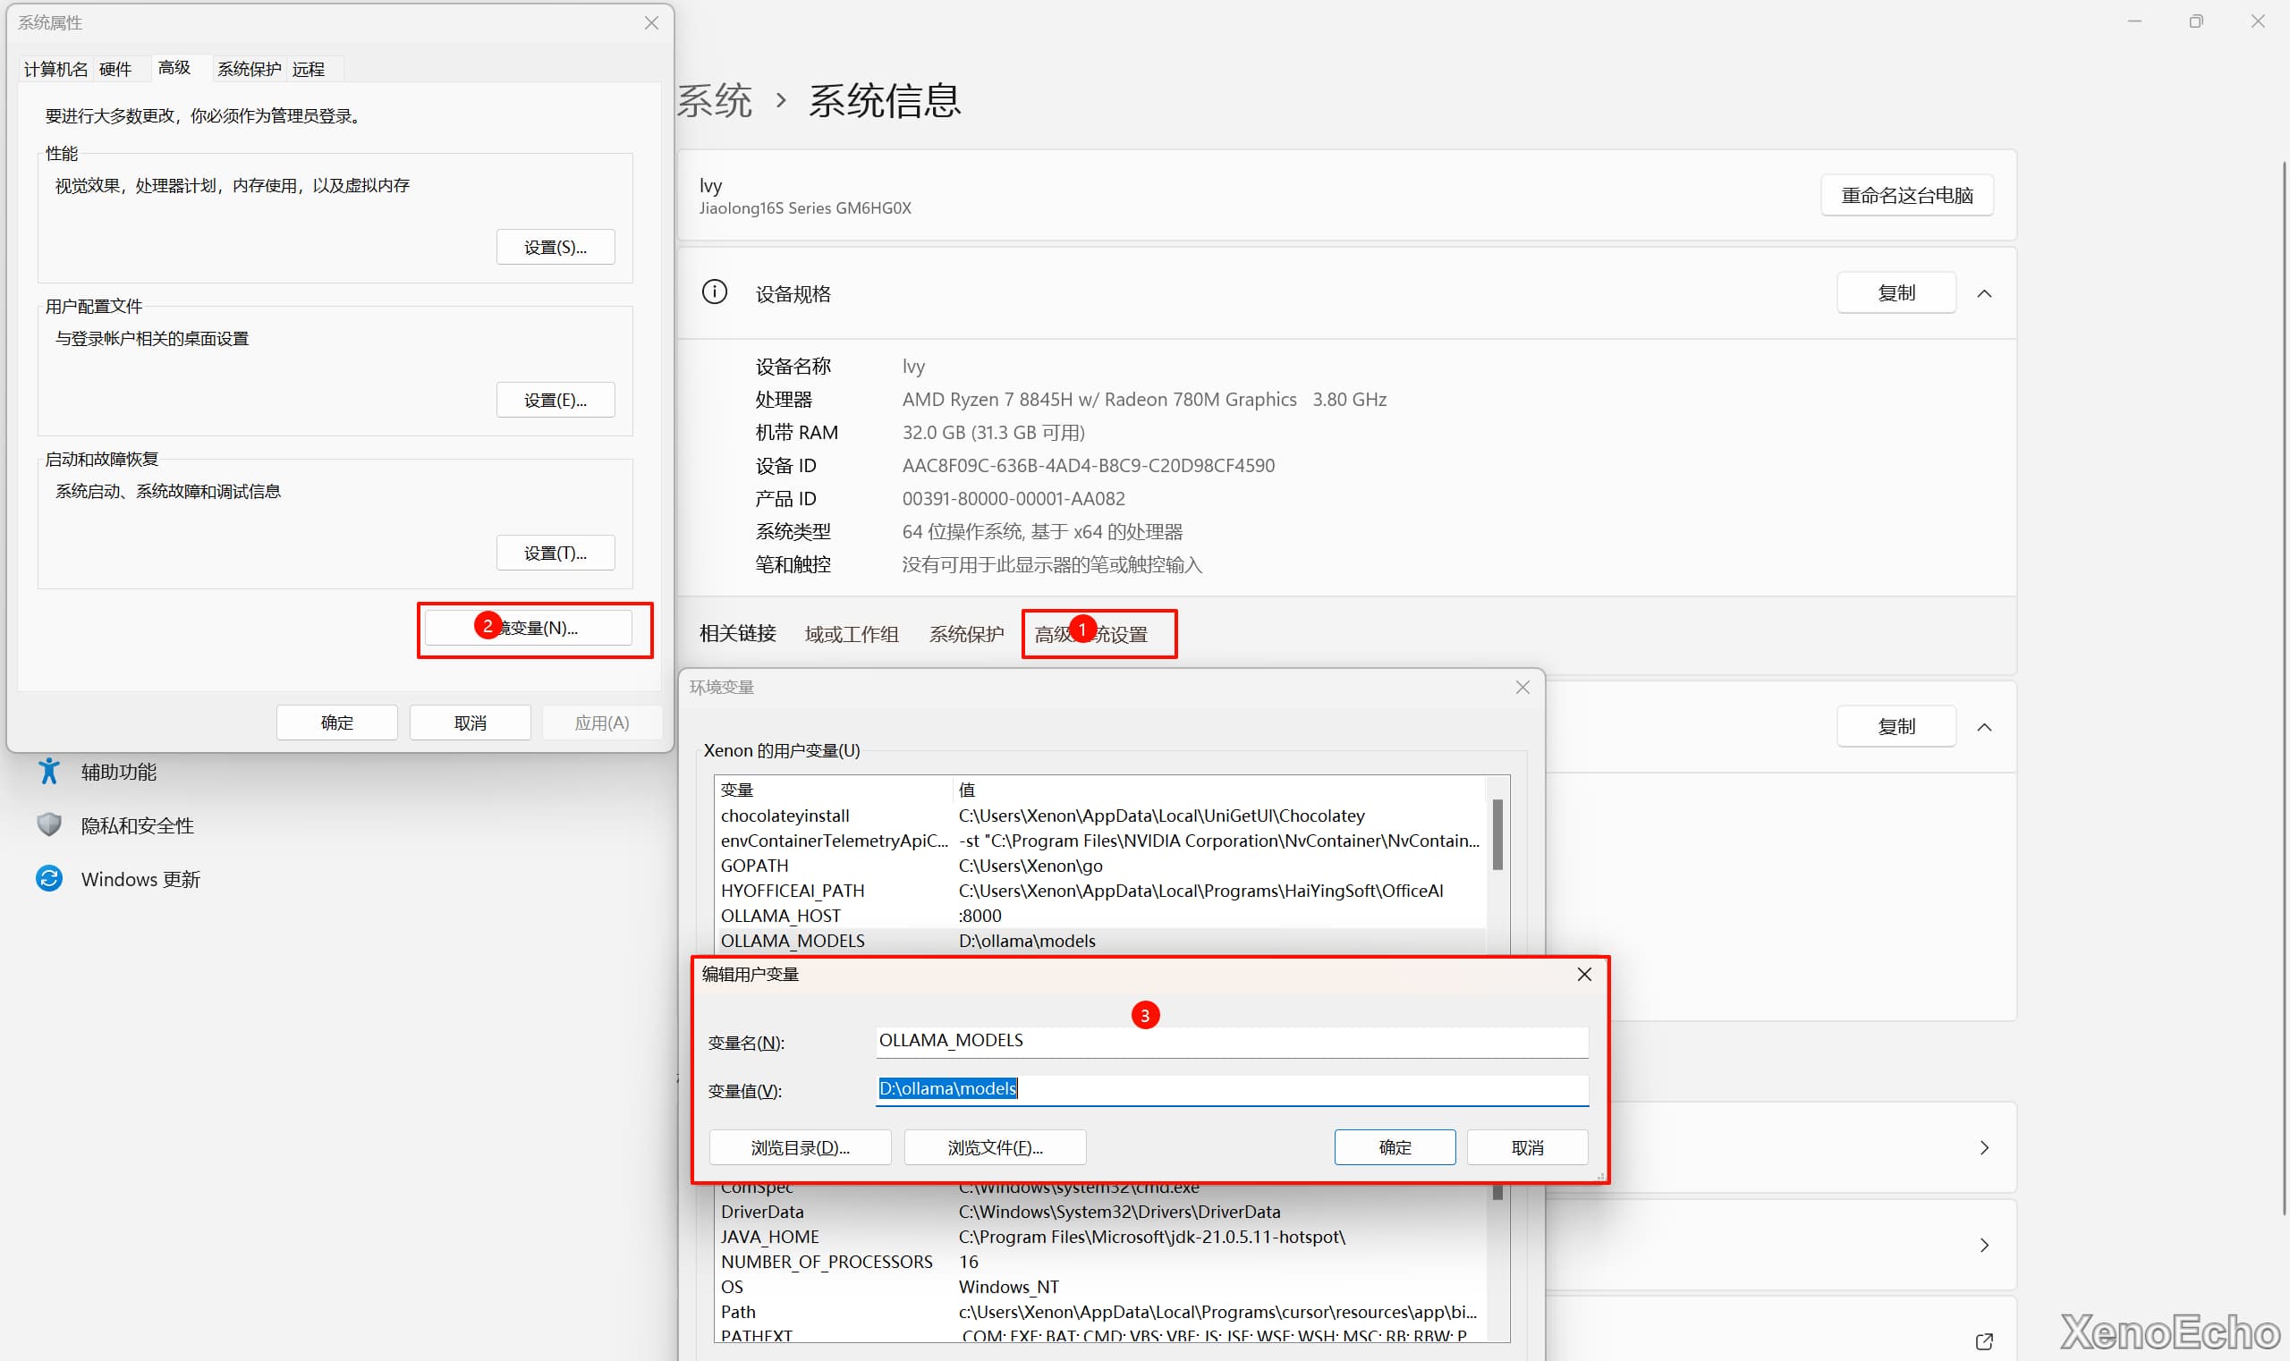Click 浏览目录(D)... button

tap(799, 1147)
